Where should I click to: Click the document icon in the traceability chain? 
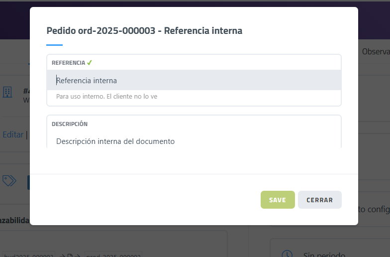click(x=70, y=256)
